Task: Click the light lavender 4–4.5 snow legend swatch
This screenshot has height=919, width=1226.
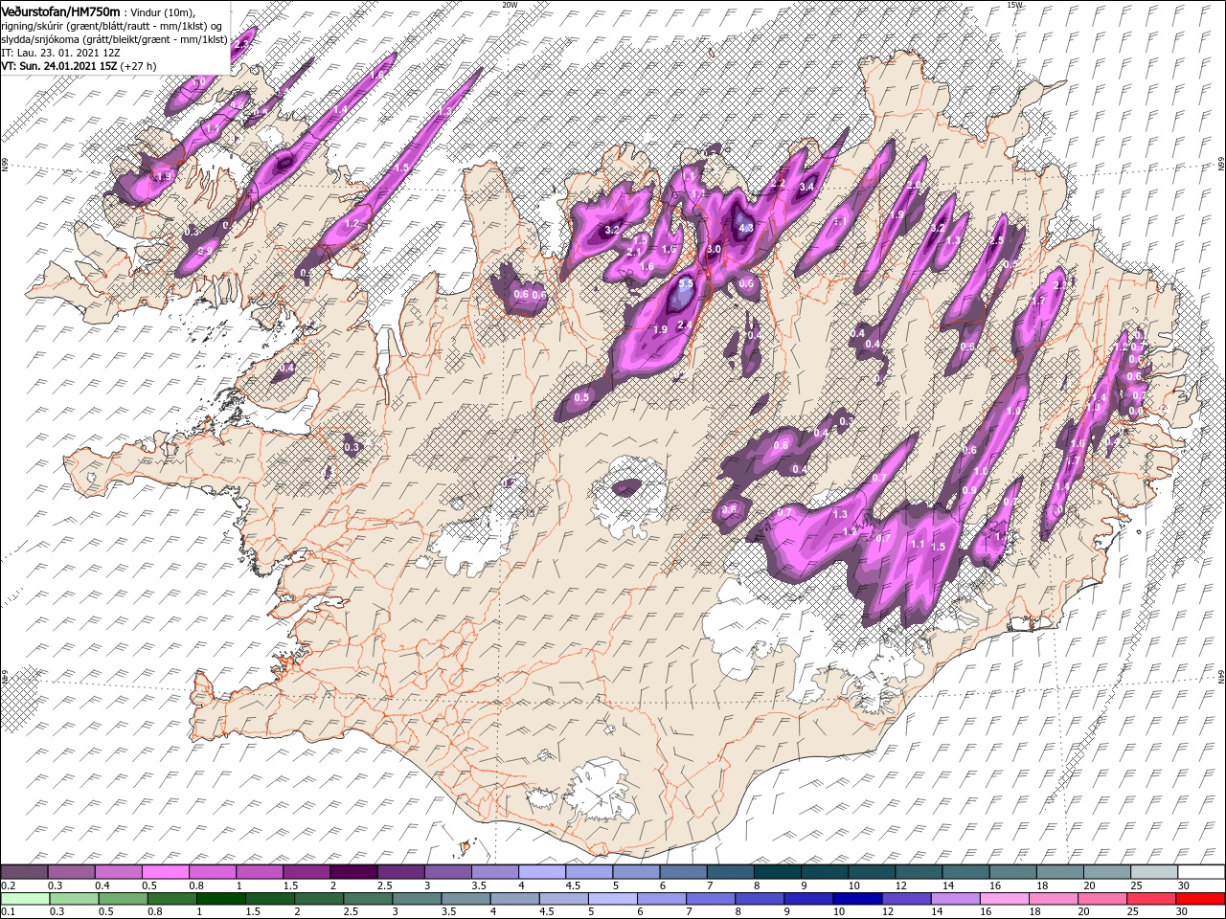Action: pos(540,872)
